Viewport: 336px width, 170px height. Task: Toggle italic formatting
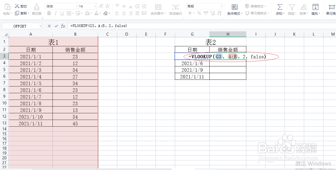pyautogui.click(x=56, y=13)
